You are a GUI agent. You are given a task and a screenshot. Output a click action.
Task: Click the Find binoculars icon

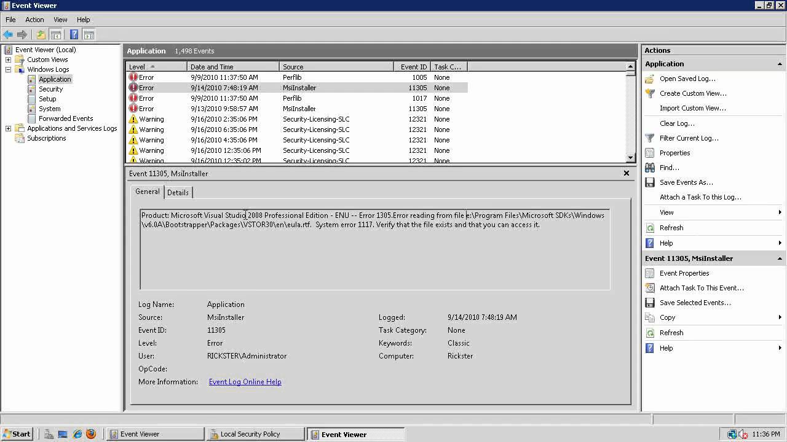pyautogui.click(x=650, y=168)
